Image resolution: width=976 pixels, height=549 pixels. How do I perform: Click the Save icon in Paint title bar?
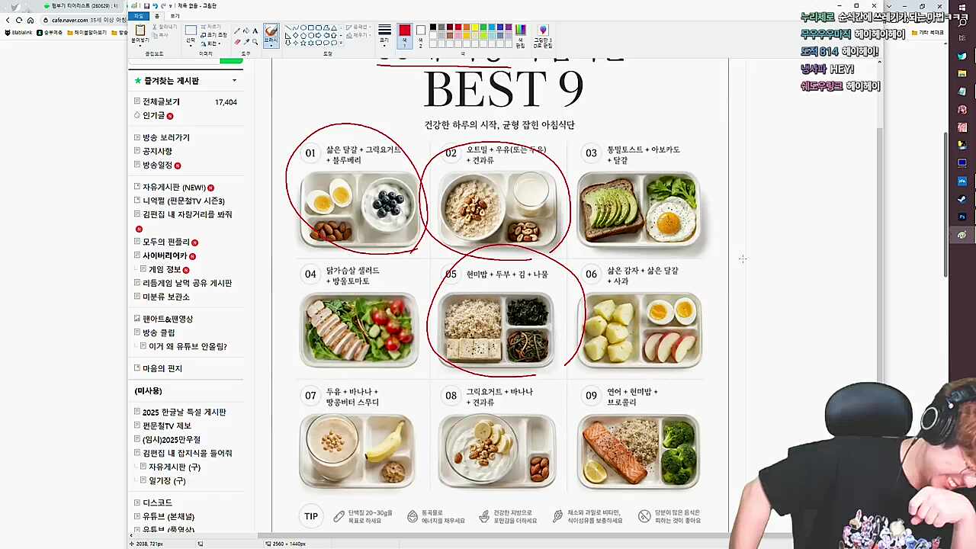coord(146,6)
